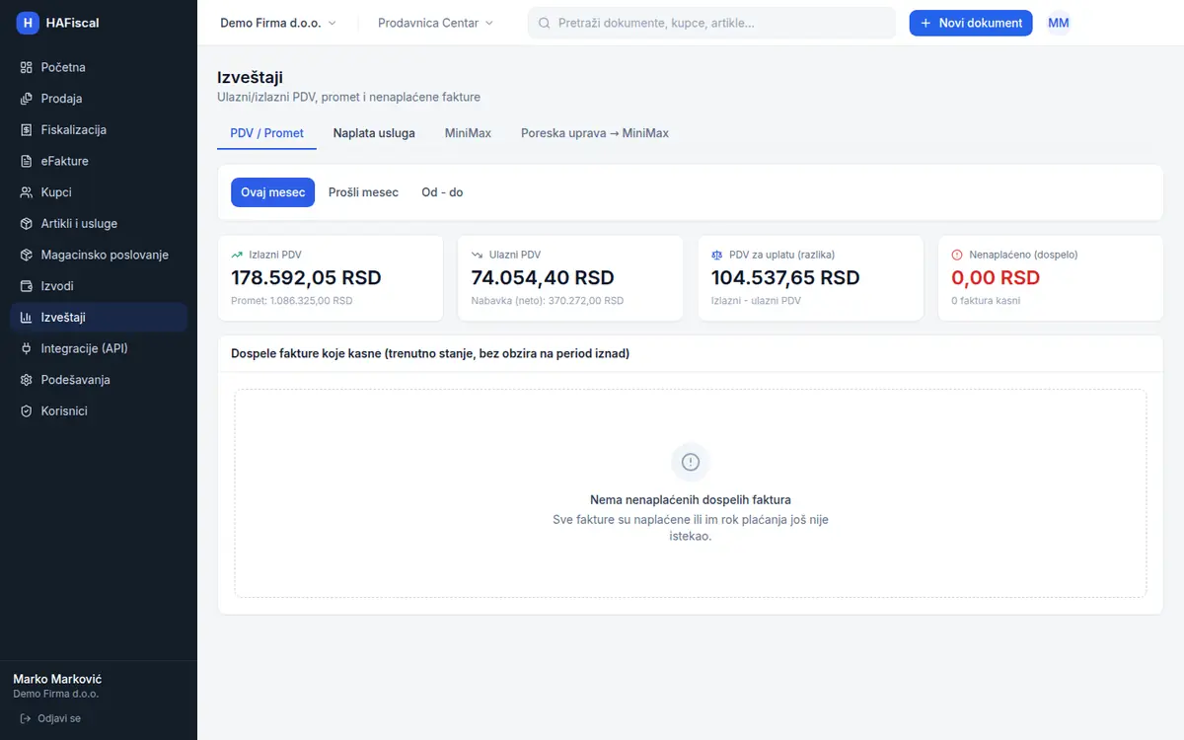Click the empty-state alert icon
Screen dimensions: 1184x740
point(691,462)
